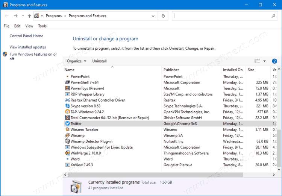The height and width of the screenshot is (196, 282).
Task: Expand the address bar history dropdown
Action: [153, 16]
